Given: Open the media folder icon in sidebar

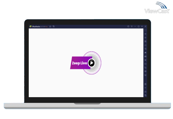Looking at the screenshot, I should [x=145, y=64].
